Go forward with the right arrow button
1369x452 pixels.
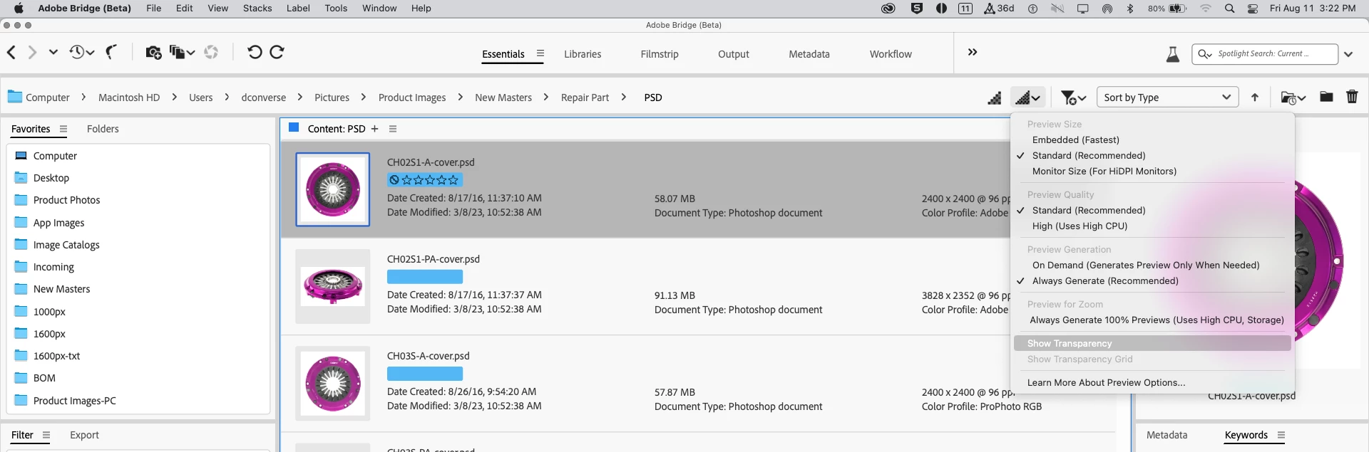coord(31,52)
